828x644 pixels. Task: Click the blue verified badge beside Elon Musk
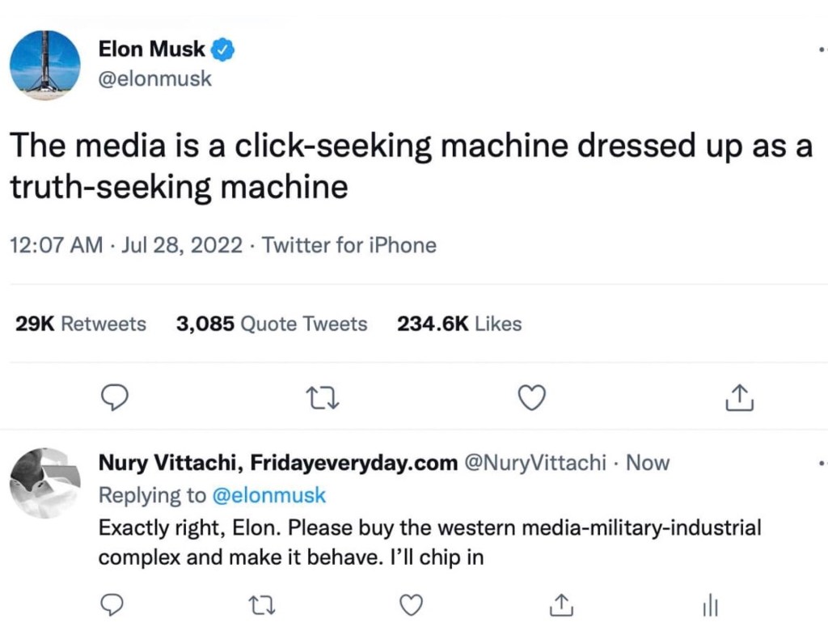[x=223, y=50]
